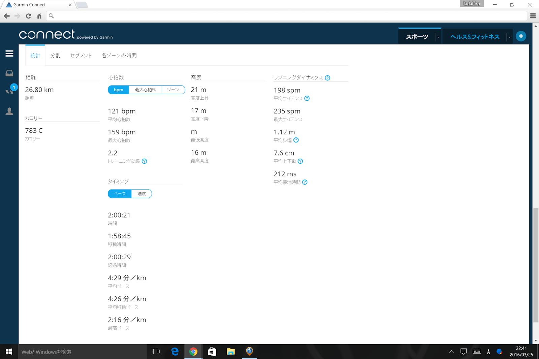
Task: Select bpm heart rate display
Action: pyautogui.click(x=118, y=90)
